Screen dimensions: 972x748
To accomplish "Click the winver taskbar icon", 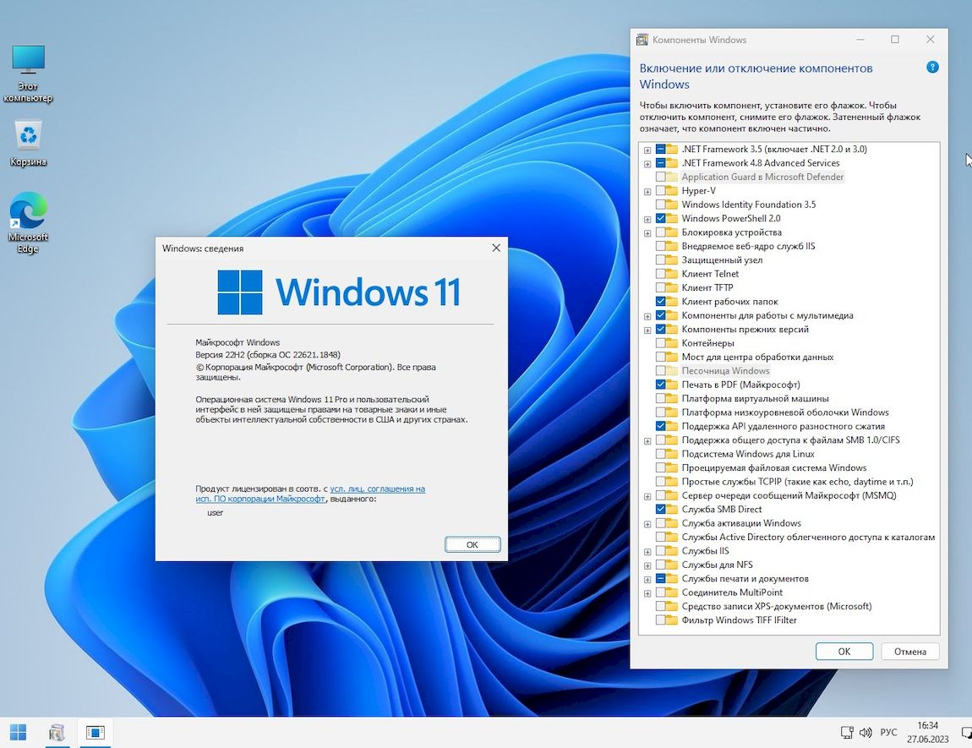I will pos(95,733).
